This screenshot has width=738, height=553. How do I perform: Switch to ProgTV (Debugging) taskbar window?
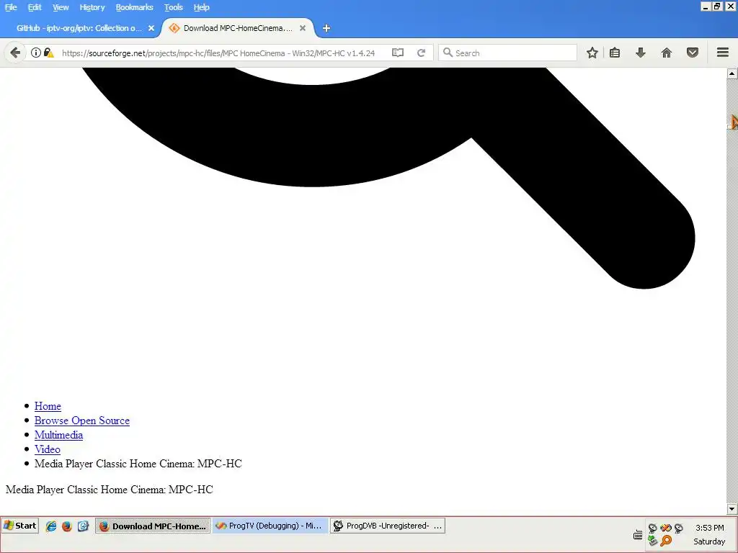[270, 526]
